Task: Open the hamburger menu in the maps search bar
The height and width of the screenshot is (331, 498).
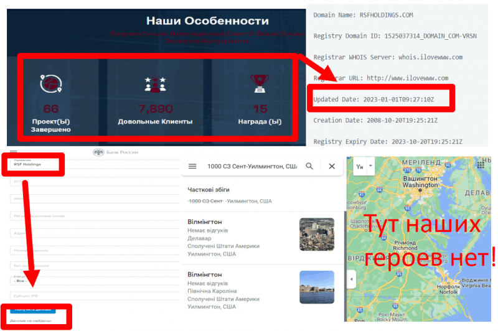Action: click(192, 166)
